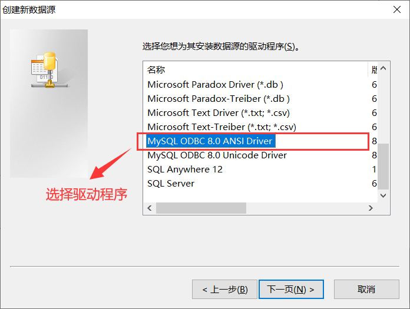Screen dimensions: 410x309
Task: Close the create new data source dialog
Action: (397, 9)
